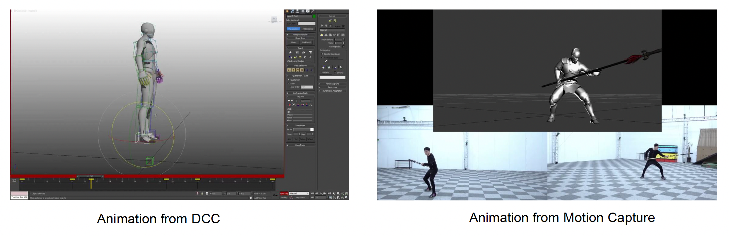The width and height of the screenshot is (729, 236).
Task: Expand the Keyframing Tools rollout
Action: click(x=300, y=93)
